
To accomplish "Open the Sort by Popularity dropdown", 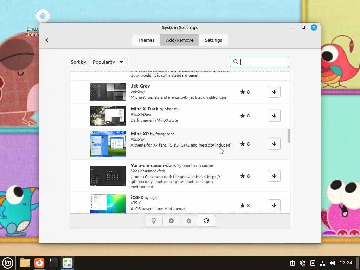I will tap(108, 62).
